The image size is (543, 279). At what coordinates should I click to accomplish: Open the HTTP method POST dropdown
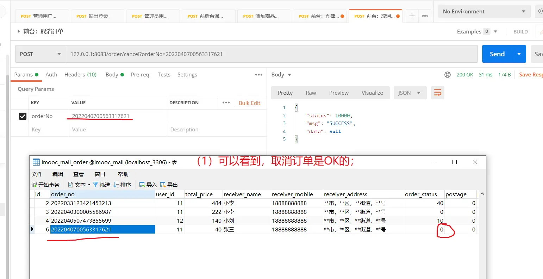[x=40, y=54]
